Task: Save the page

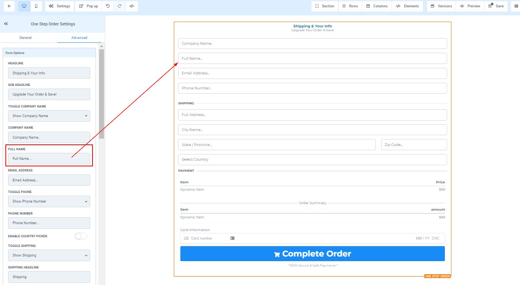Action: pos(496,6)
